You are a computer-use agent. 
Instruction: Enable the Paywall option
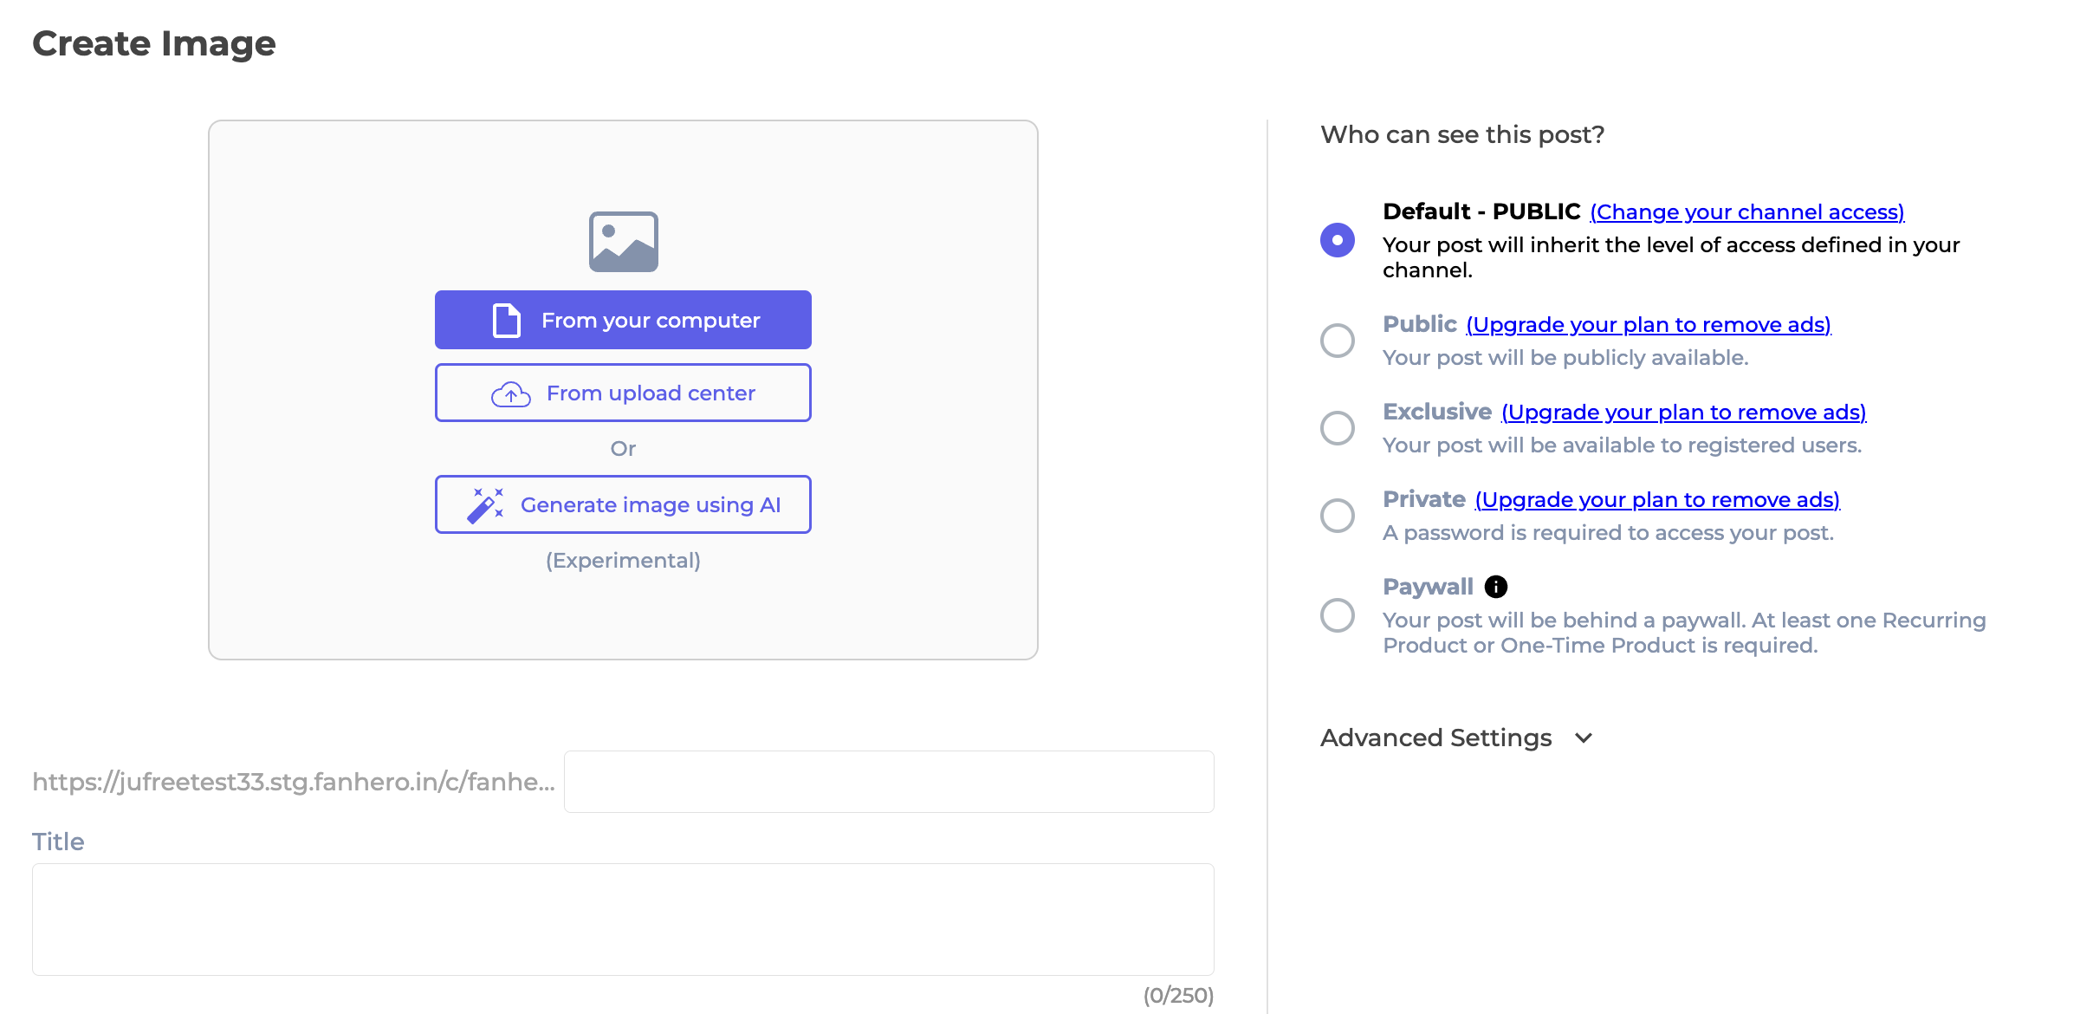pos(1337,616)
